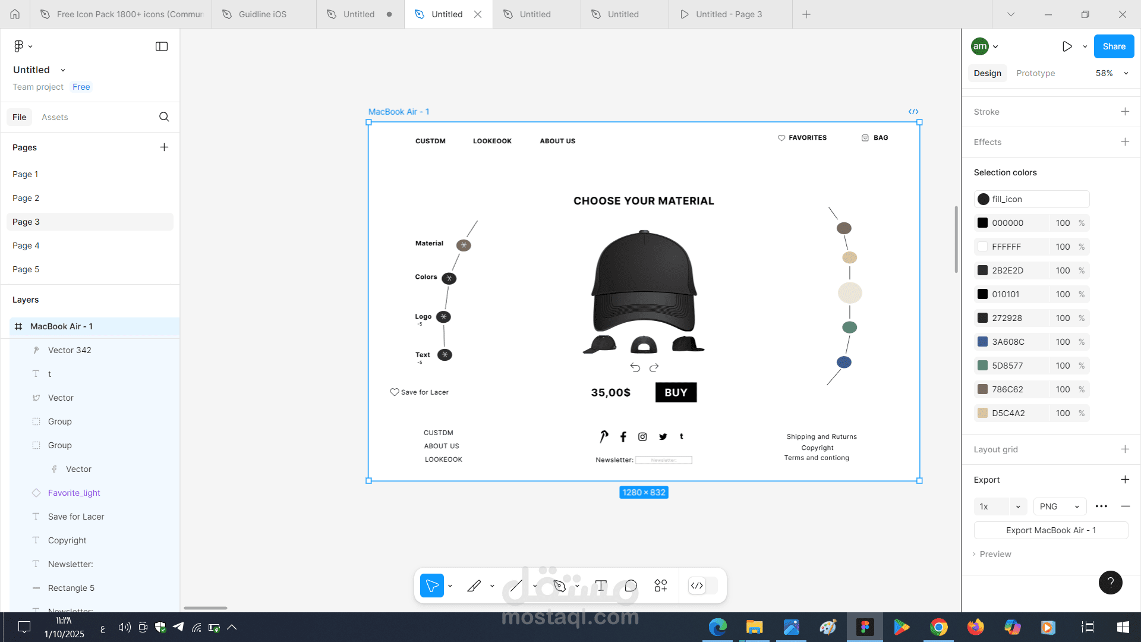Select the Move tool in toolbar
The height and width of the screenshot is (642, 1141).
pos(432,586)
